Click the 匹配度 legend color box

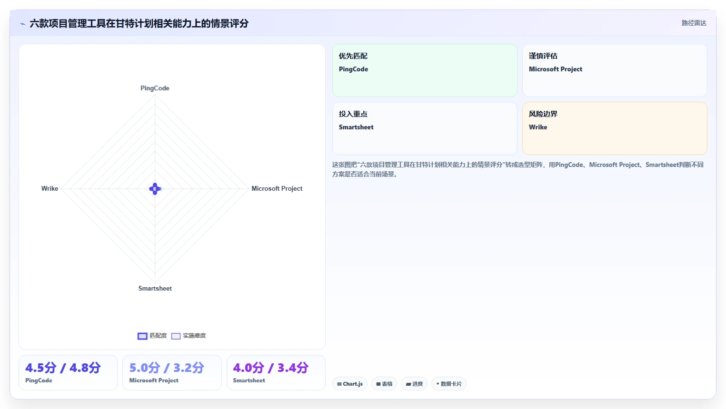pos(142,336)
